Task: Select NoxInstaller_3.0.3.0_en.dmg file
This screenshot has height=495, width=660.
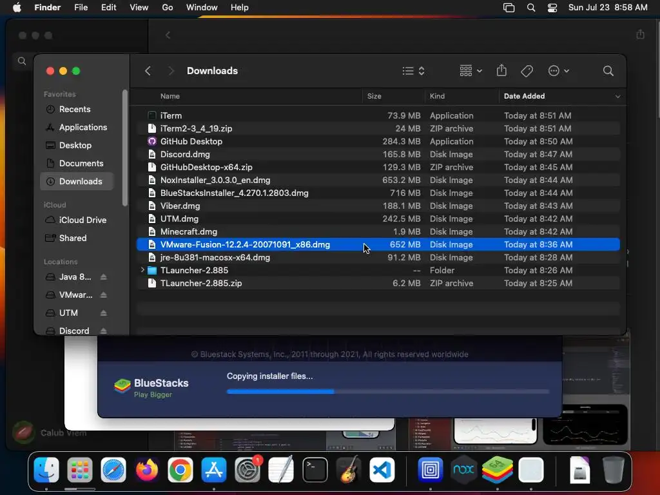Action: point(378,180)
